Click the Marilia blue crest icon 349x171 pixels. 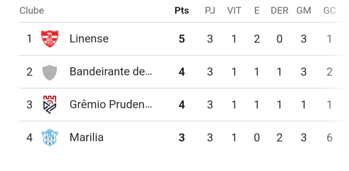pos(50,138)
